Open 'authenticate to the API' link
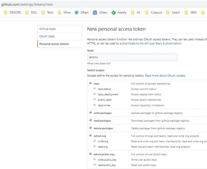This screenshot has height=169, width=207. (150, 43)
